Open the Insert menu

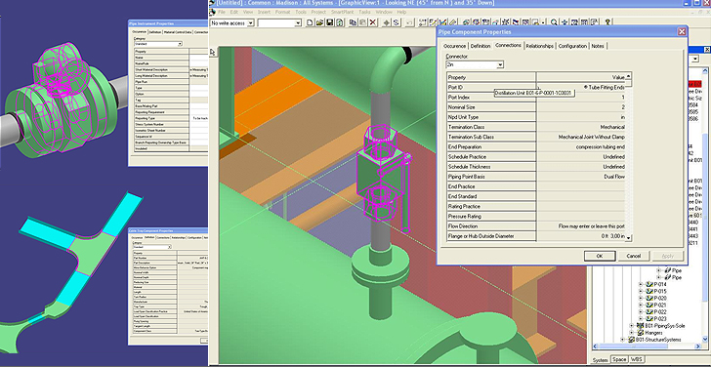coord(265,12)
